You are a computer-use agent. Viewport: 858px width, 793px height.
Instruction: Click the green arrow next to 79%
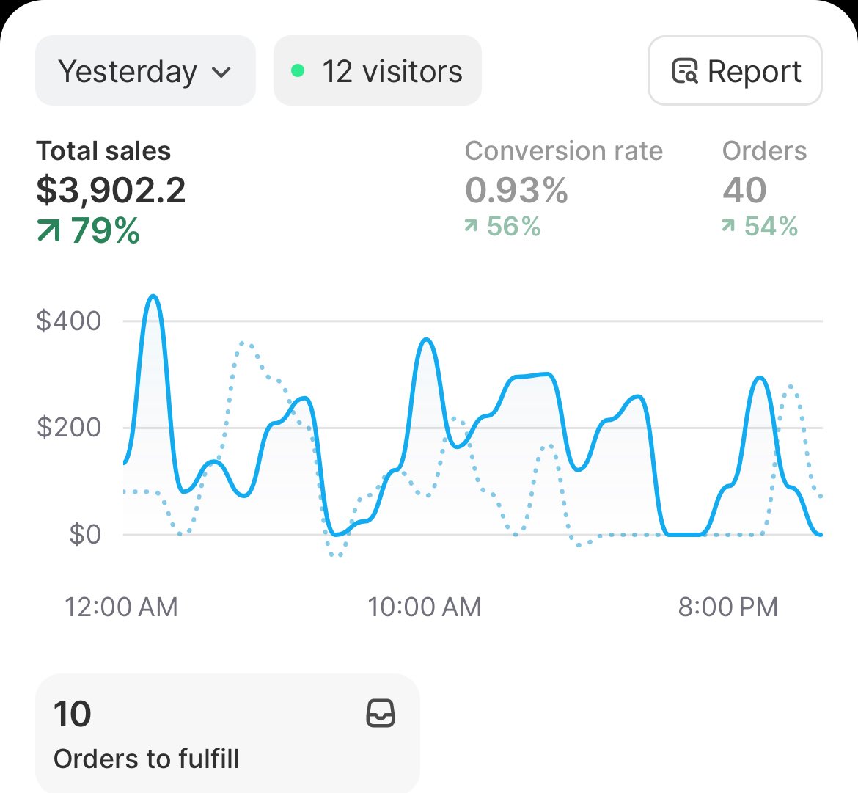click(x=48, y=230)
